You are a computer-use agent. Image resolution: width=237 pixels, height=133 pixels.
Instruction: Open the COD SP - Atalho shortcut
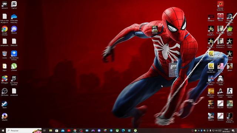click(230, 43)
